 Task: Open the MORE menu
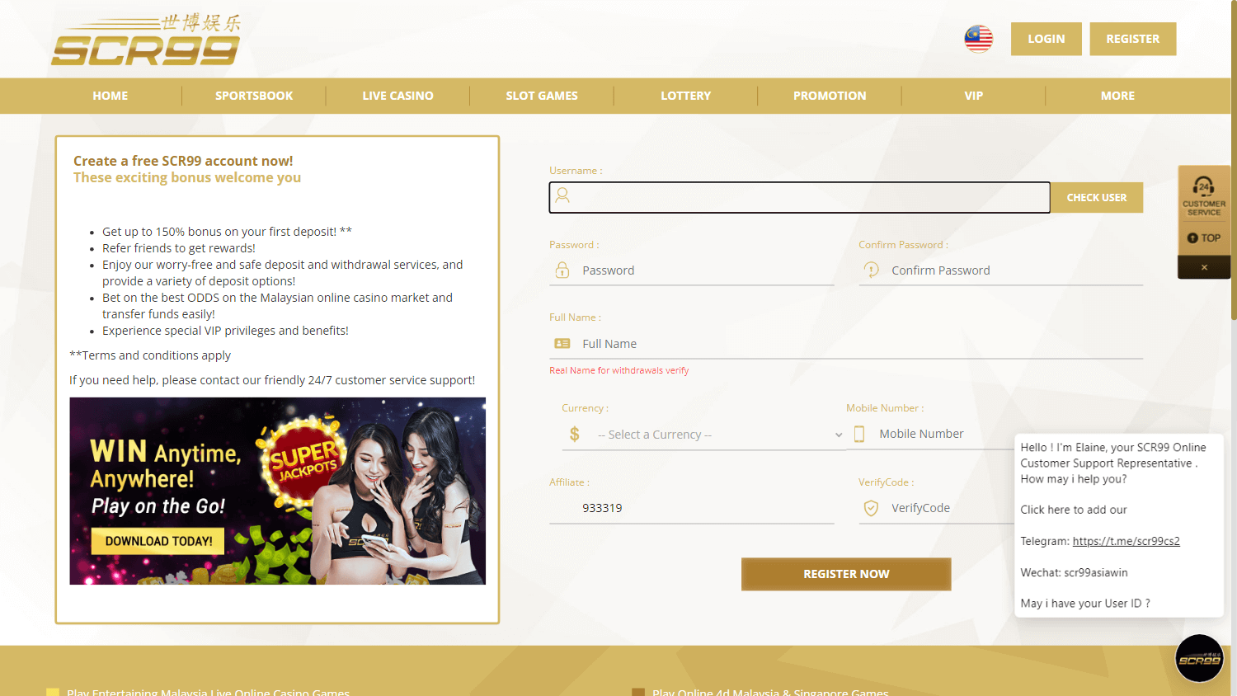pyautogui.click(x=1117, y=96)
